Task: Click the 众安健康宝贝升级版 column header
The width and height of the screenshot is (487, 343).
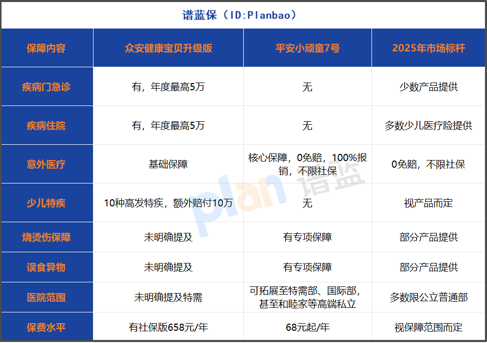Action: tap(168, 48)
